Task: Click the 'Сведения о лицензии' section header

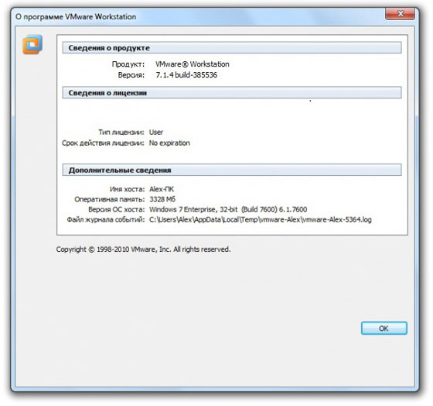Action: coord(232,93)
